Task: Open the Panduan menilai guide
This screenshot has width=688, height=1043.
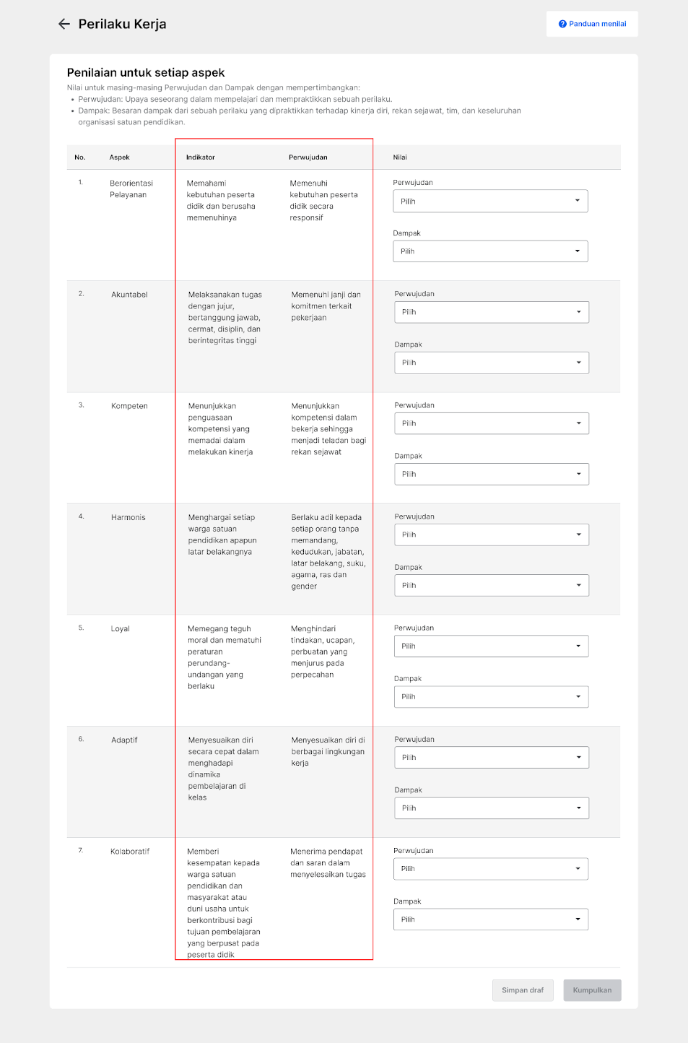Action: pos(597,24)
